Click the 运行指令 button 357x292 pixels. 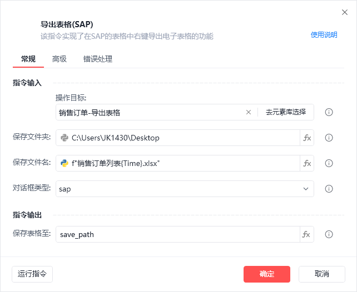pos(32,274)
